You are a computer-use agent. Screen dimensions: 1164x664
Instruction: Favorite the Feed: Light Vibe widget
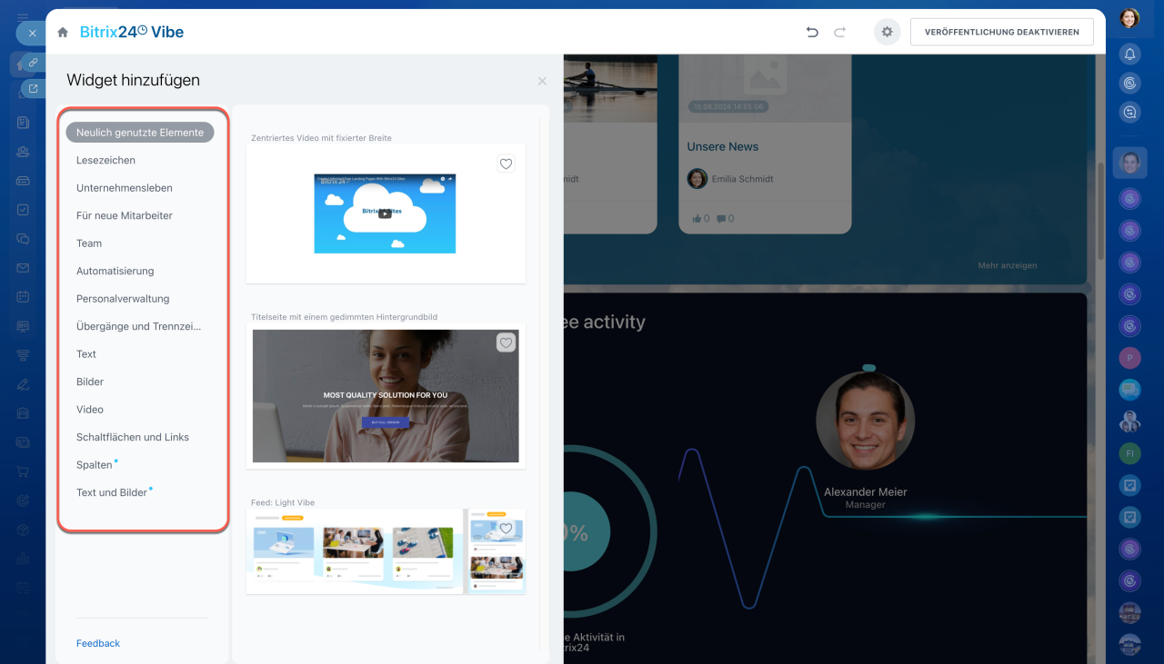(507, 529)
